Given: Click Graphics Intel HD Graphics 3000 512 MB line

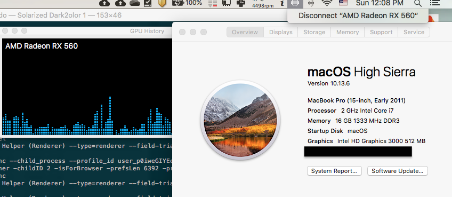Looking at the screenshot, I should coord(366,141).
